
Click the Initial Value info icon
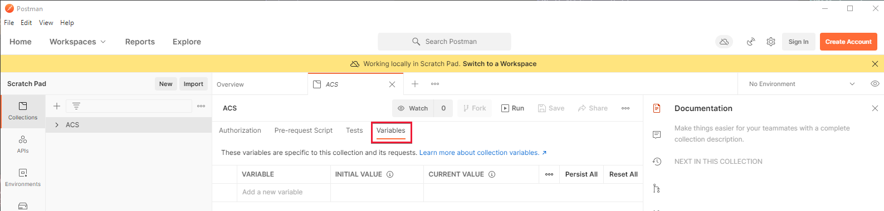tap(390, 174)
